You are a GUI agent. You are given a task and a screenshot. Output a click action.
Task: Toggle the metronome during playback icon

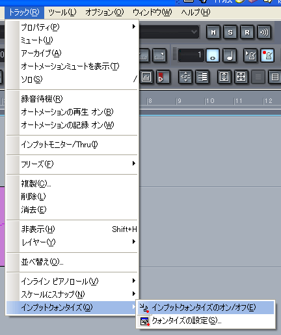[250, 55]
